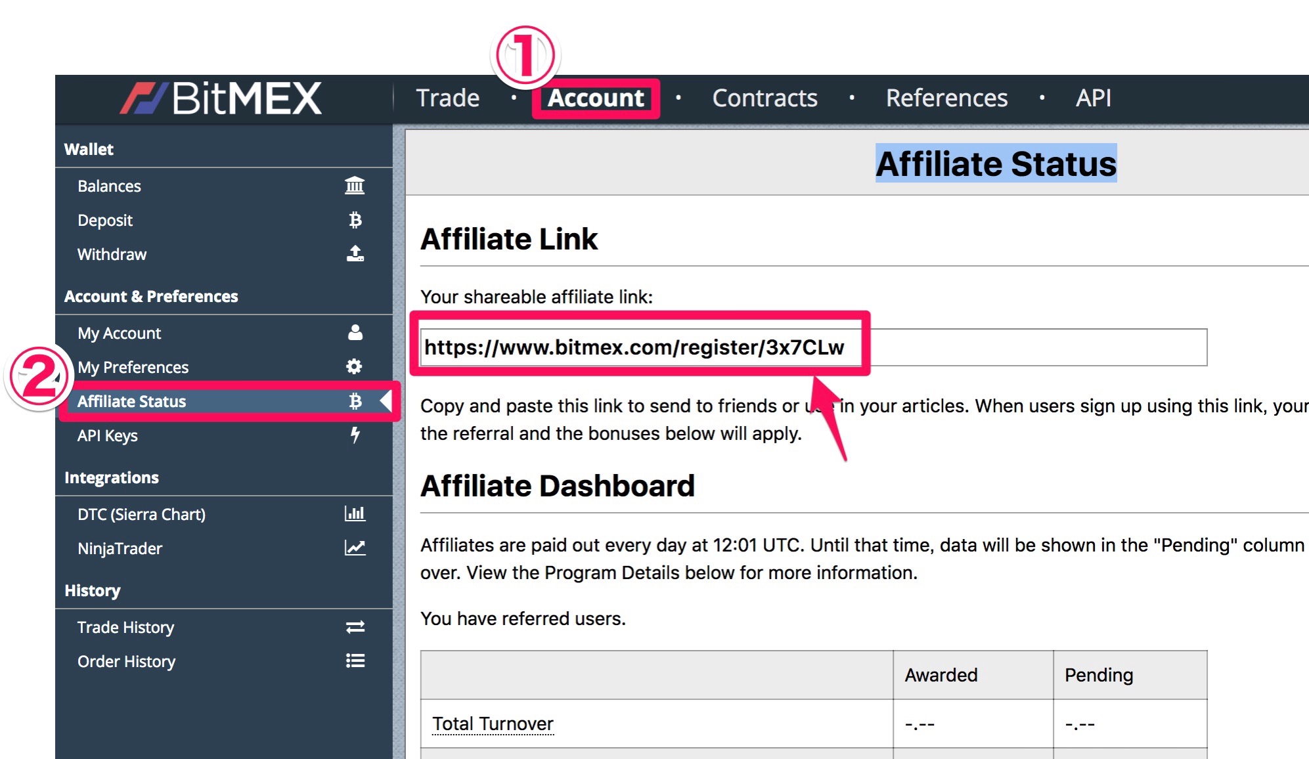Click the swap arrows icon beside Trade History
The width and height of the screenshot is (1309, 759).
[x=355, y=627]
